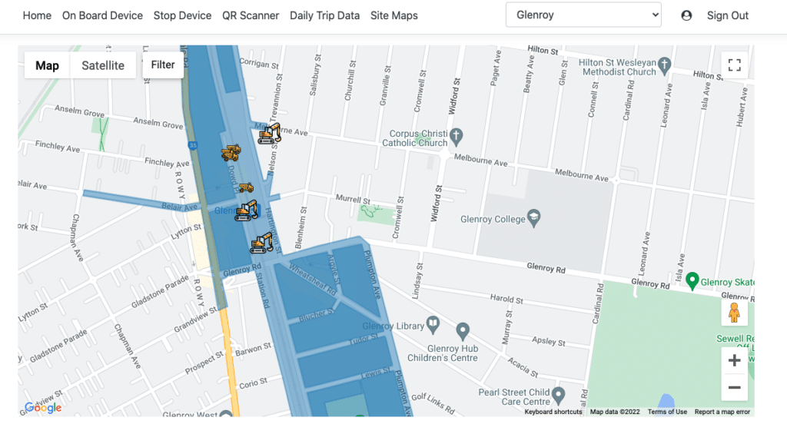The width and height of the screenshot is (787, 424).
Task: Click the Glenroy College marker
Action: click(x=534, y=218)
